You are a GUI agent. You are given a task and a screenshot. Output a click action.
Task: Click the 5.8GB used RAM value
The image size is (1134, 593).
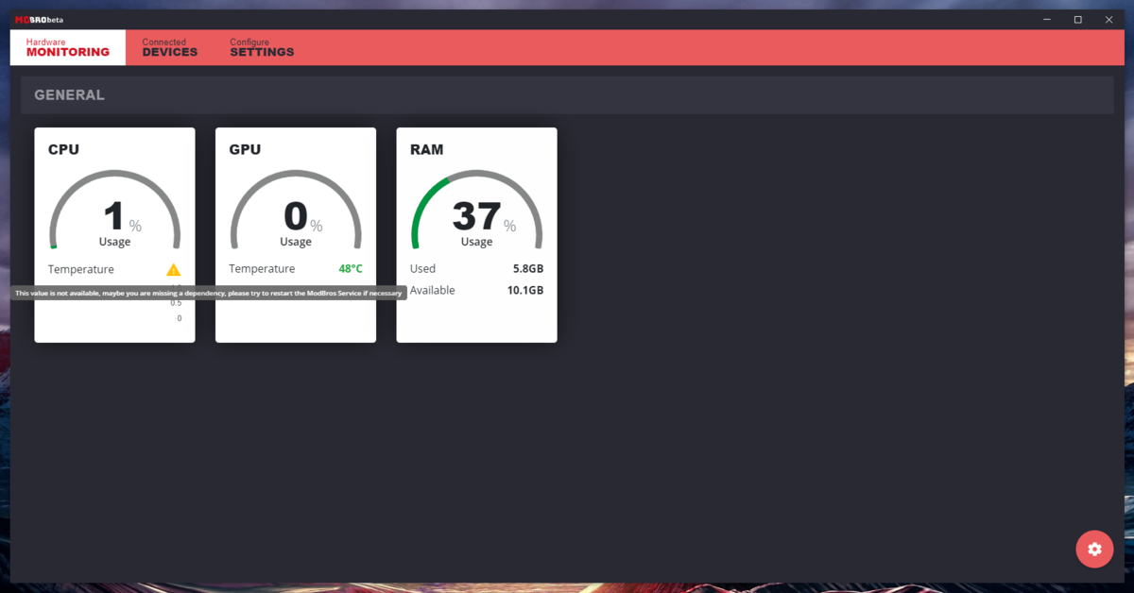pos(528,269)
